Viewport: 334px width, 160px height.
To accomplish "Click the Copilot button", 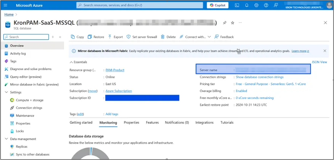I will [217, 5].
